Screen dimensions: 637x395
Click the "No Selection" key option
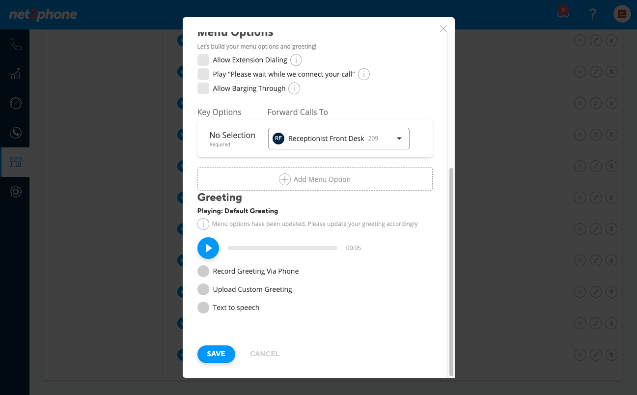(x=232, y=135)
